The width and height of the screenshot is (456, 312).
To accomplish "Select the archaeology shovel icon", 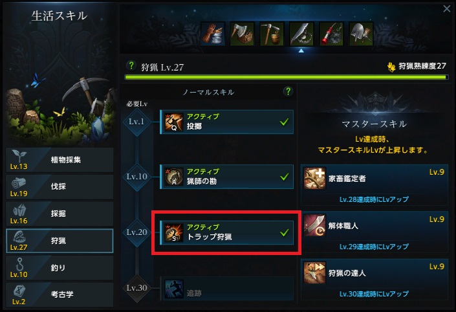I will tap(361, 34).
